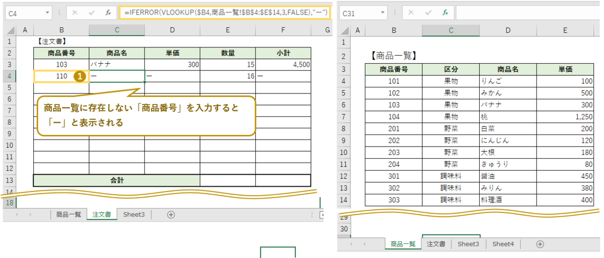Select row 13 header in left window
The width and height of the screenshot is (604, 258).
coord(10,180)
